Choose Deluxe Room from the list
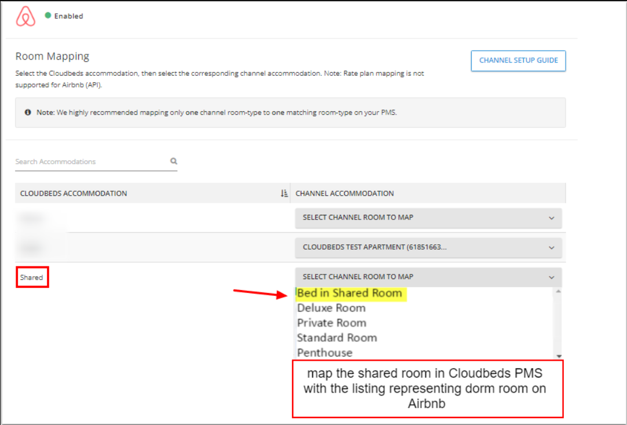 pyautogui.click(x=331, y=308)
